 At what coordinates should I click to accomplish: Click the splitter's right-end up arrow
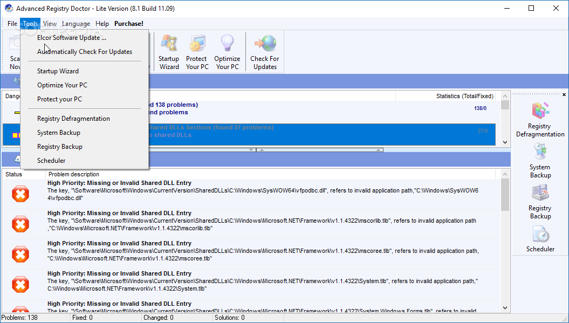(378, 150)
